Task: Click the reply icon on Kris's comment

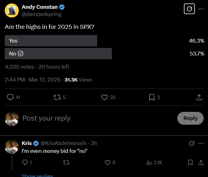Action: pos(25,162)
